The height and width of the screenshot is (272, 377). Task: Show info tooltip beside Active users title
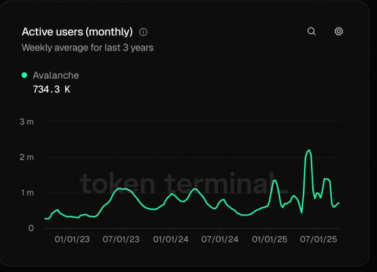143,32
